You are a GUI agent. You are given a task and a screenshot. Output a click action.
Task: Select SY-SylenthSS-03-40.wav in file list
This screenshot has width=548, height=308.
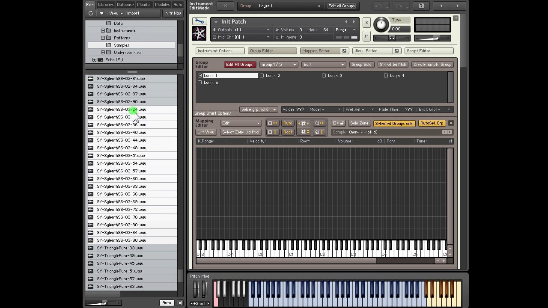(x=132, y=133)
